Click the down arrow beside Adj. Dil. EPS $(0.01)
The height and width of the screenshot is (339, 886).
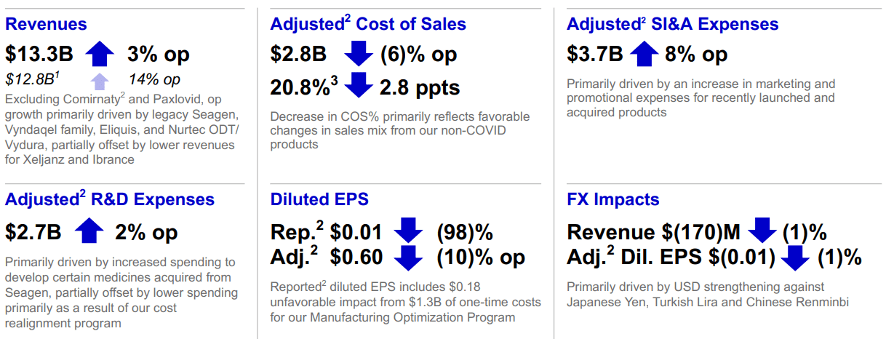click(797, 257)
